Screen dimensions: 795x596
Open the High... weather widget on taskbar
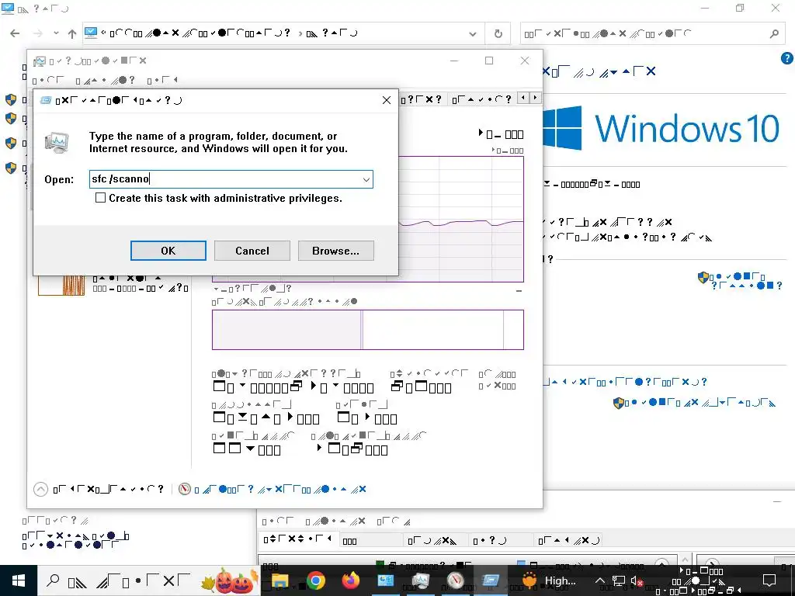click(x=550, y=580)
